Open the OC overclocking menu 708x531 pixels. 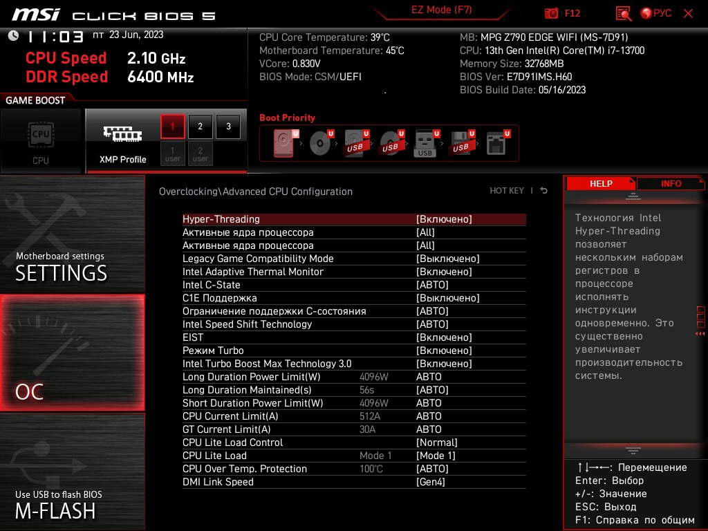click(x=72, y=353)
